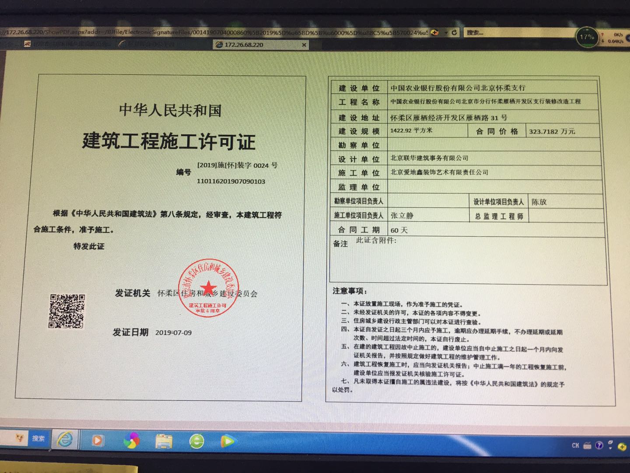
Task: Click the yellow shield tray icon
Action: point(622,447)
